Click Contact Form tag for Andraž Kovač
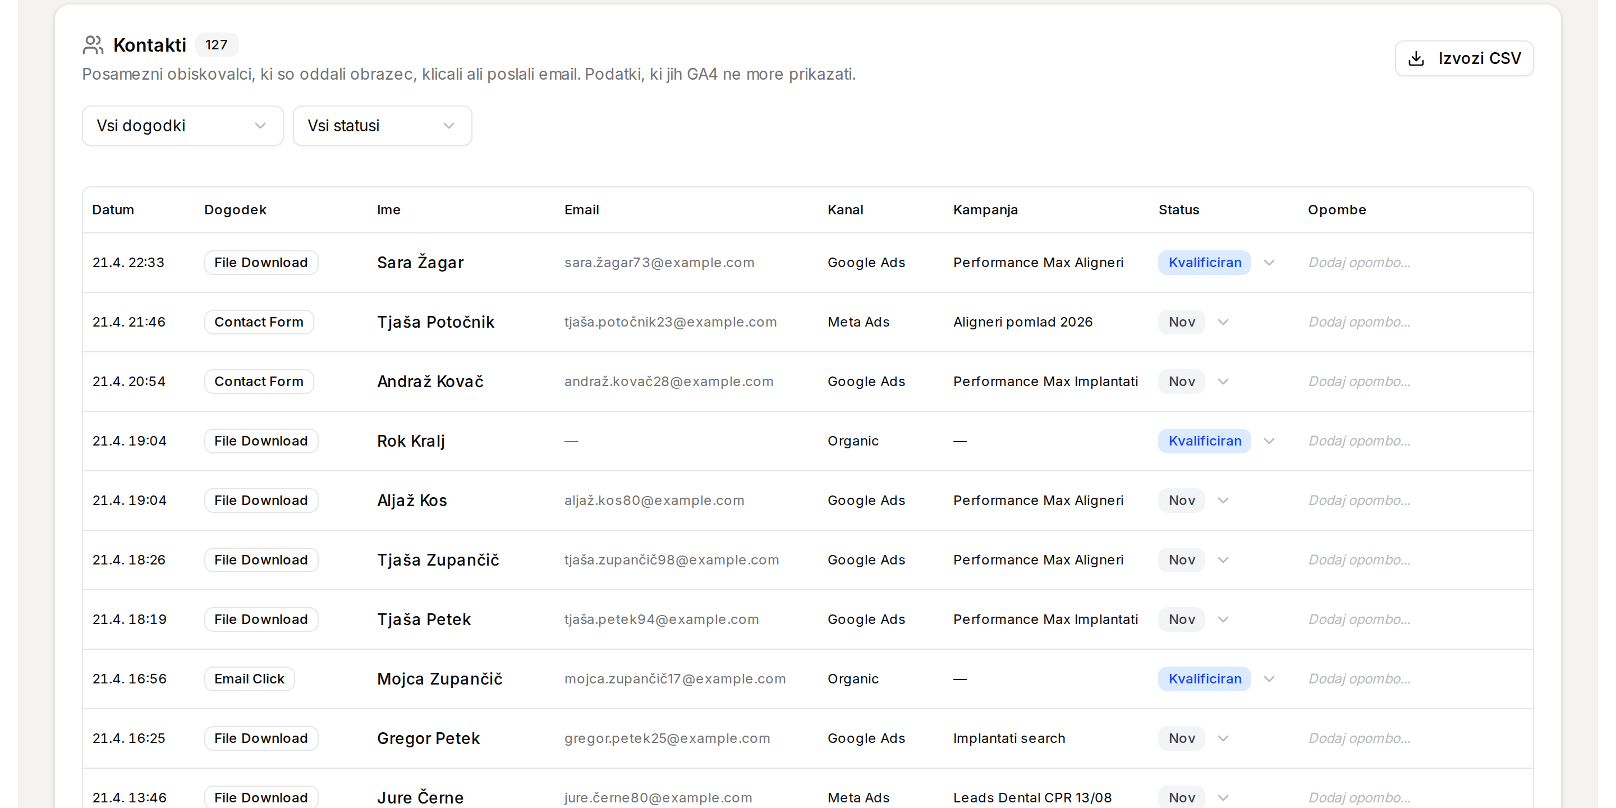This screenshot has height=808, width=1616. [x=259, y=382]
